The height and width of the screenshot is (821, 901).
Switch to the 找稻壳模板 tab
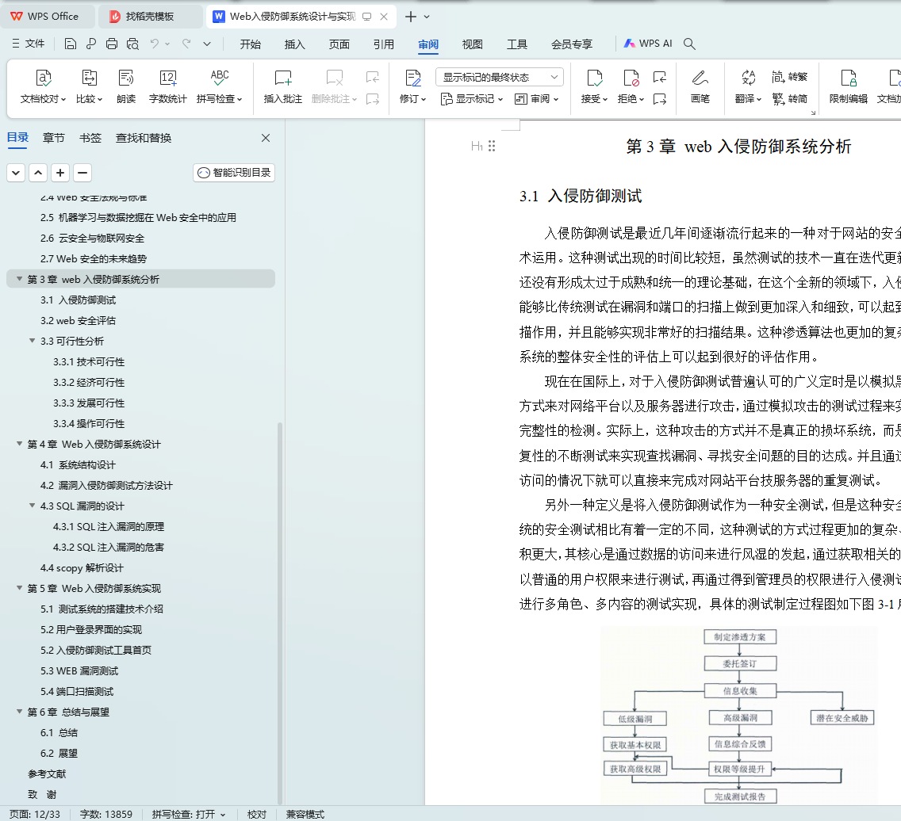(149, 17)
